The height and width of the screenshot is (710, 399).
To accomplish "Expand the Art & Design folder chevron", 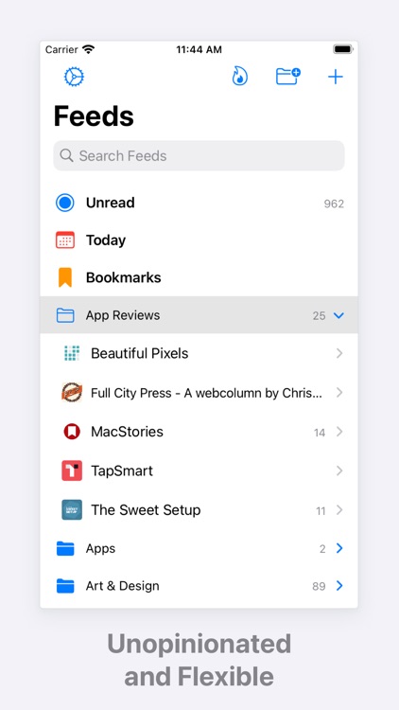I will point(339,586).
